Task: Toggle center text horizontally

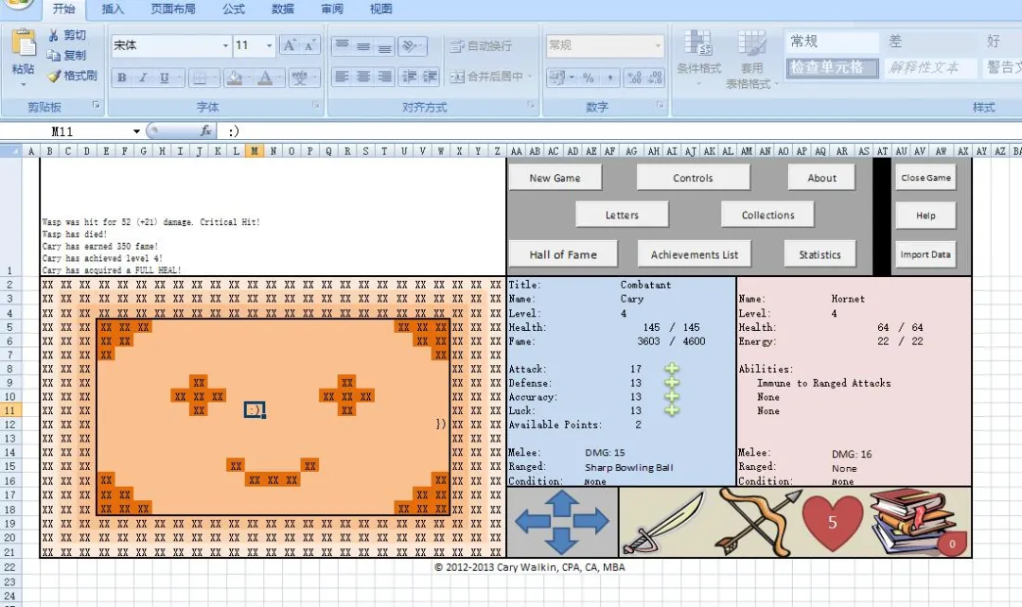Action: (x=363, y=77)
